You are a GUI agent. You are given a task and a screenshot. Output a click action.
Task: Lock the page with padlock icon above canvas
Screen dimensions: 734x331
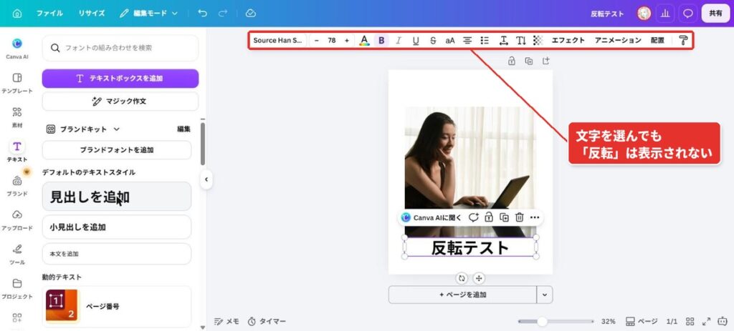512,61
